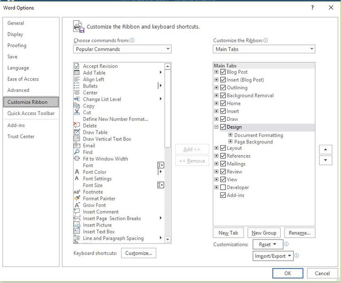Click the commands list scroll-down arrow

167,239
